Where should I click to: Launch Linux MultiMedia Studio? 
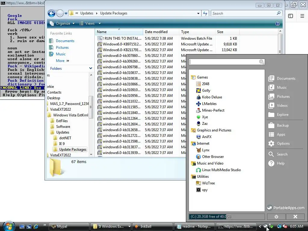(x=219, y=170)
